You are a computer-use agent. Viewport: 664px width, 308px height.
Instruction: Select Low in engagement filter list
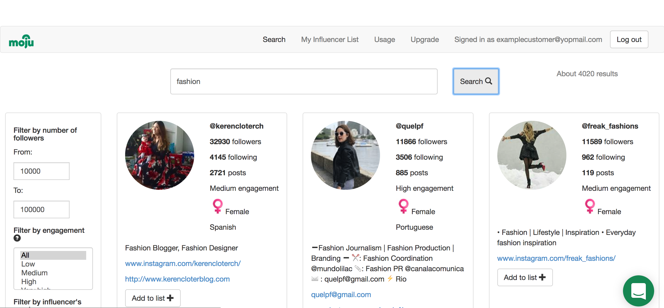pyautogui.click(x=28, y=264)
